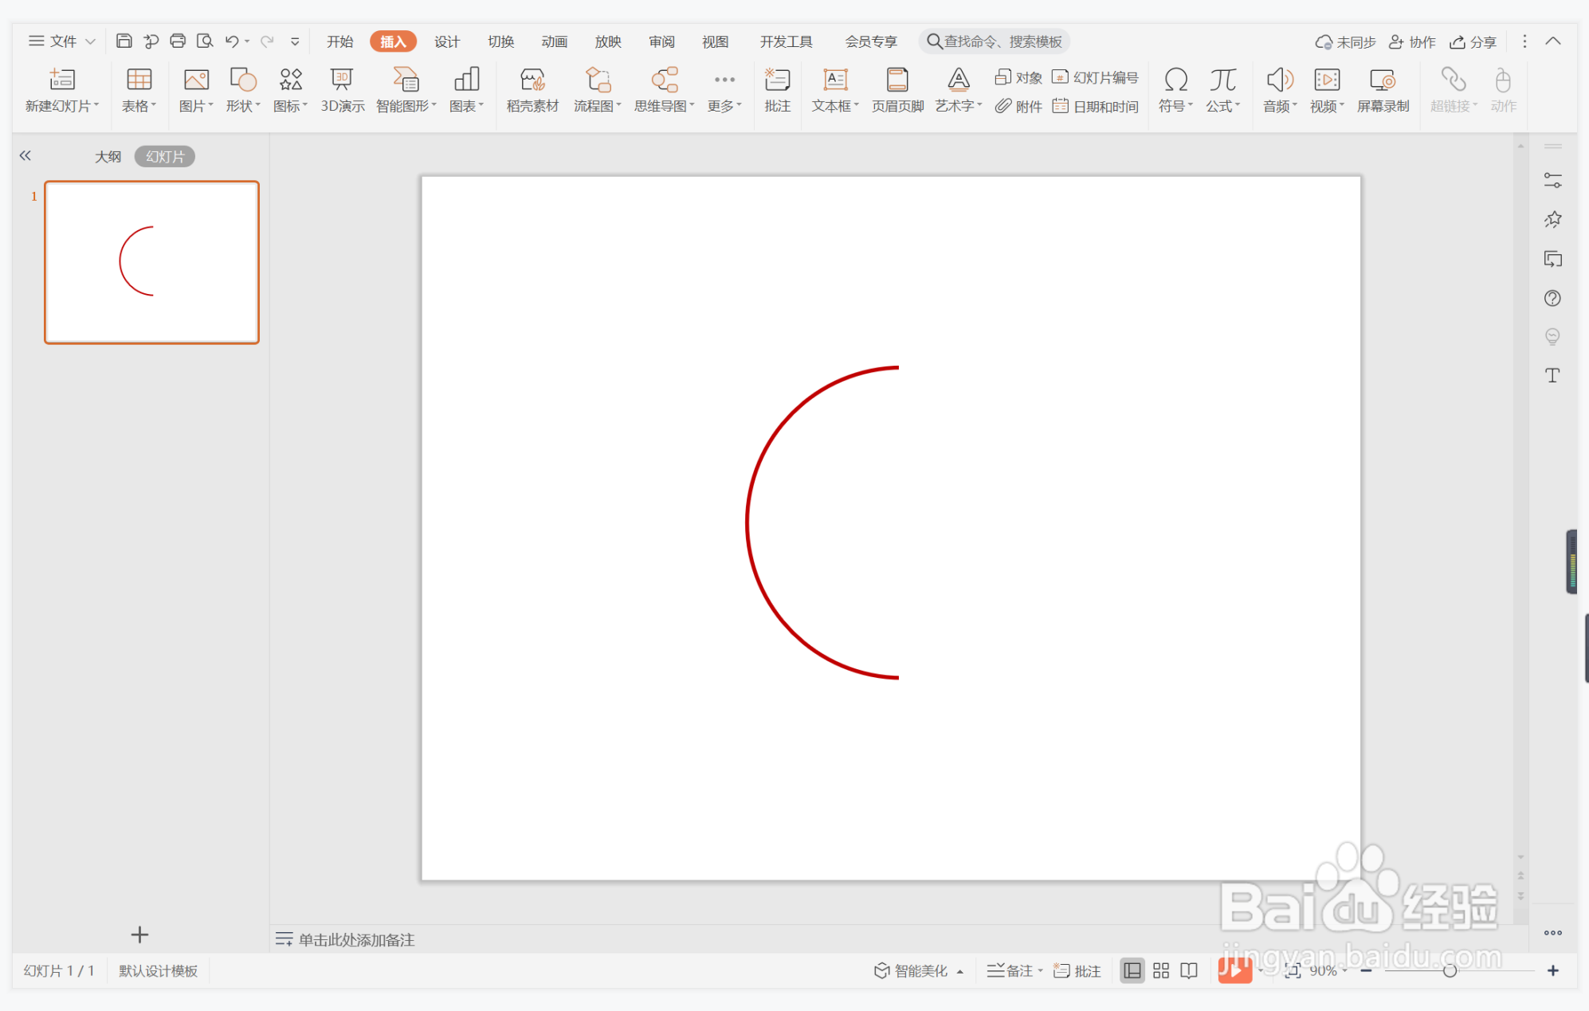Switch panel to 幻灯片 view
Image resolution: width=1589 pixels, height=1011 pixels.
coord(165,156)
